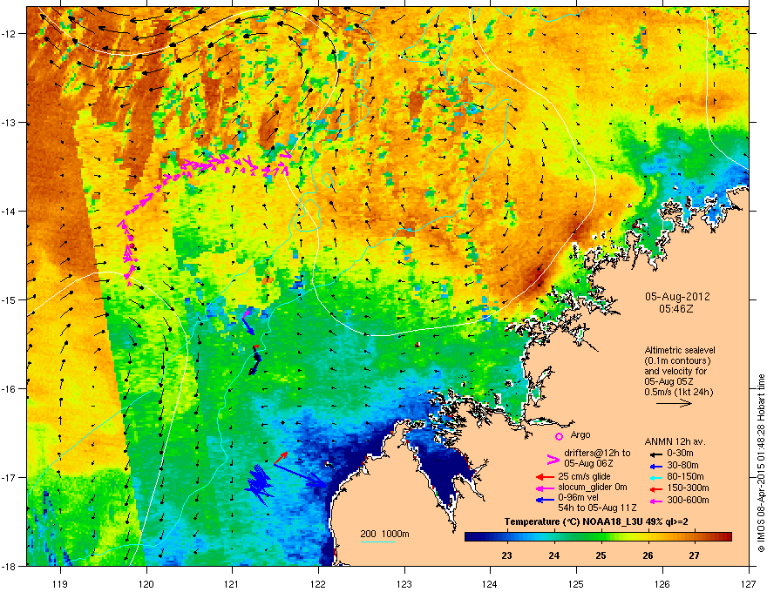Click the black 0-30m ANMN arrow

(x=655, y=454)
